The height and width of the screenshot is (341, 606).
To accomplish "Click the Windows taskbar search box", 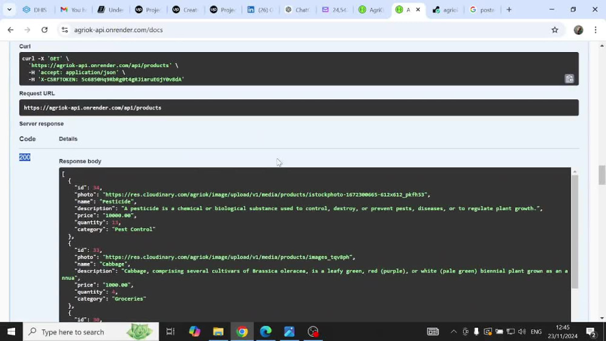I will 91,332.
